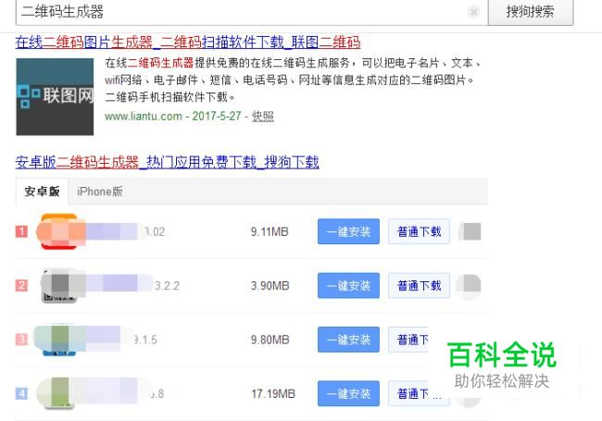The height and width of the screenshot is (421, 602).
Task: Click the version number 3.2.2 text
Action: coord(167,286)
